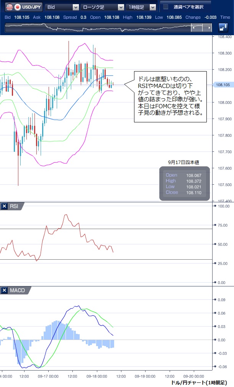
Task: Close the MACD indicator panel
Action: click(5, 291)
